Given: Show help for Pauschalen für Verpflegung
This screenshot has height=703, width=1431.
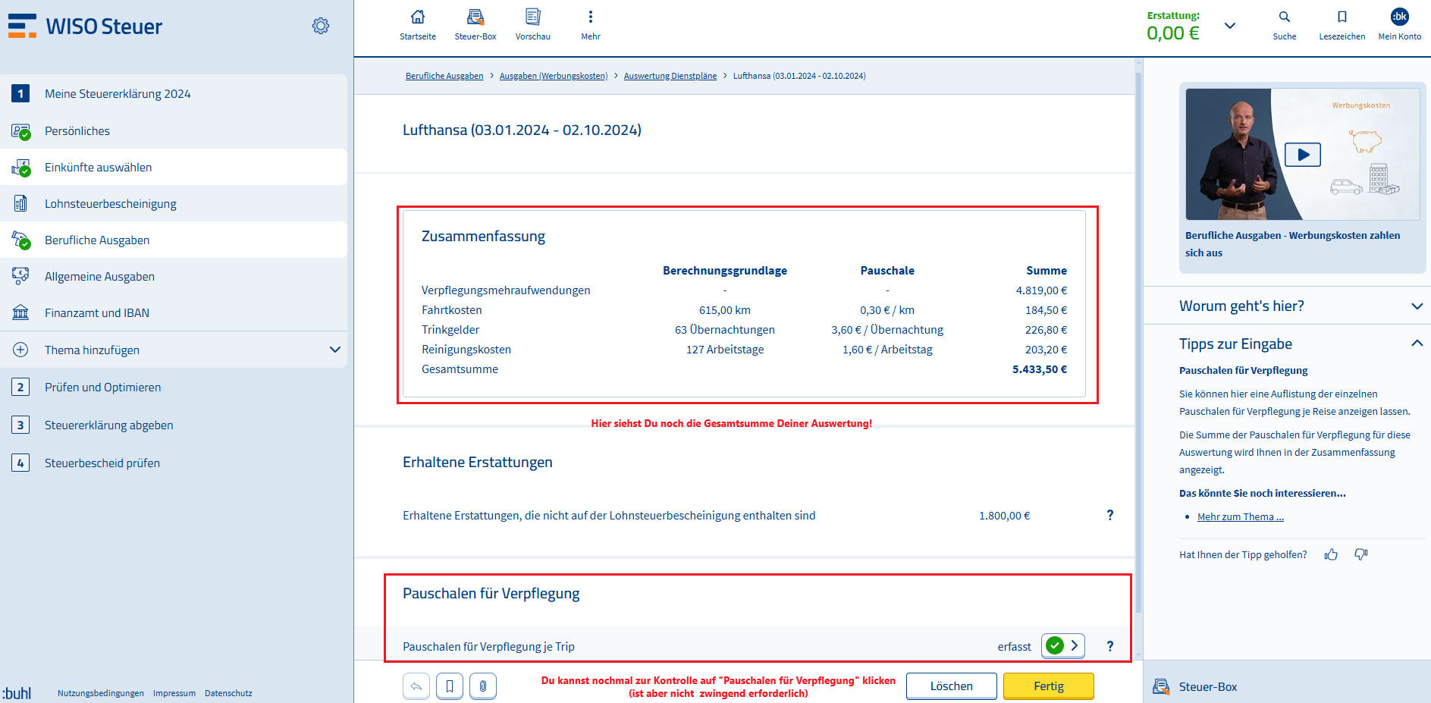Looking at the screenshot, I should pyautogui.click(x=1110, y=646).
